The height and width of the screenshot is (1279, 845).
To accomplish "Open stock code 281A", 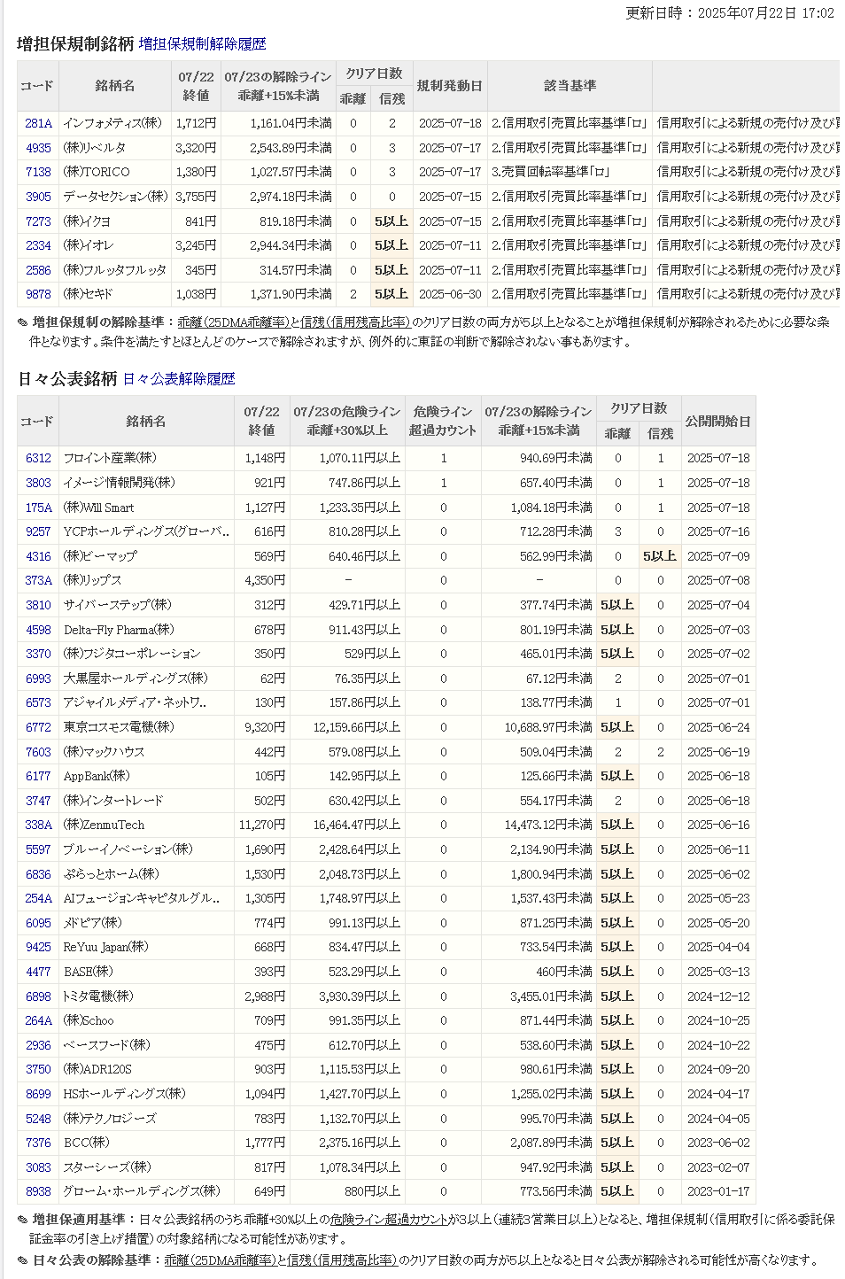I will click(x=38, y=123).
